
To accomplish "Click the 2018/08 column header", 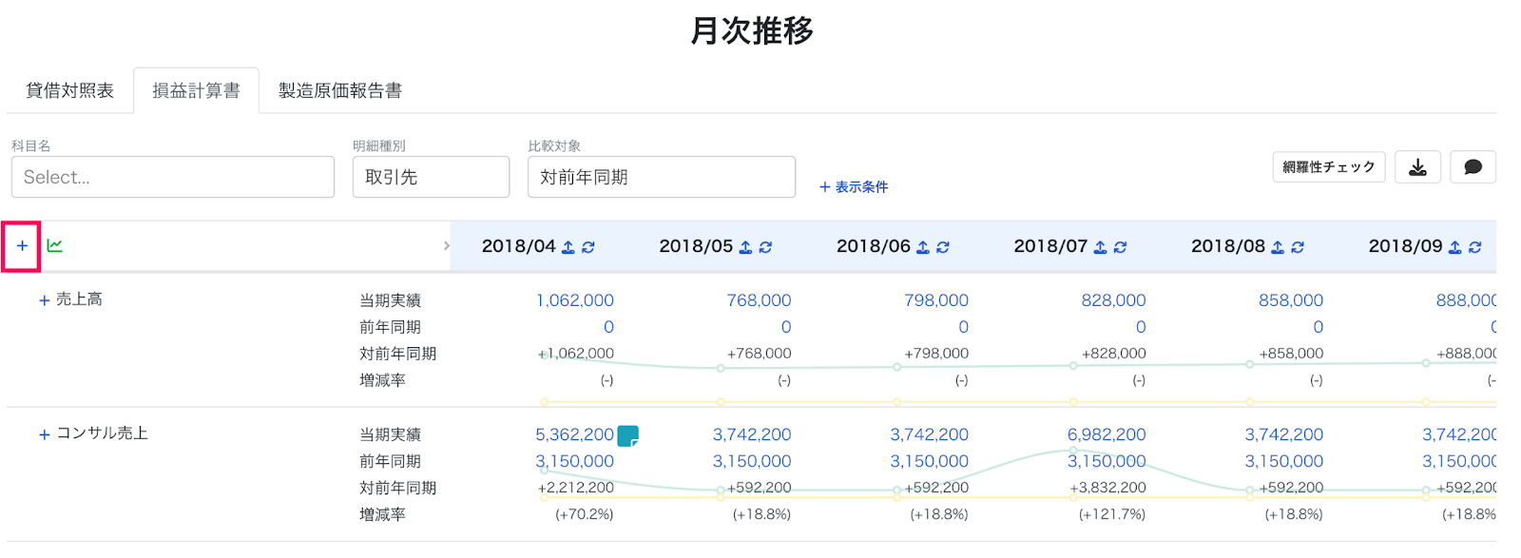I will click(x=1228, y=246).
